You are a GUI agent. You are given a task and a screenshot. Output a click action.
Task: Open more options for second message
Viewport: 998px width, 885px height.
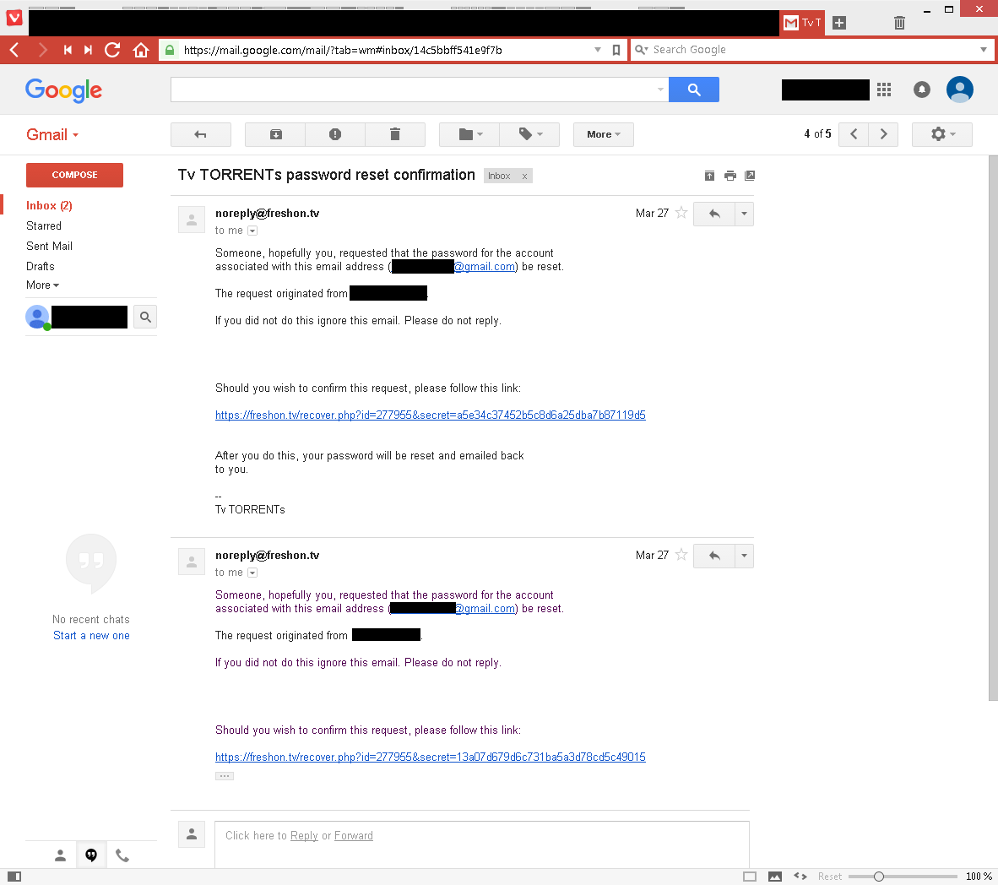point(744,556)
